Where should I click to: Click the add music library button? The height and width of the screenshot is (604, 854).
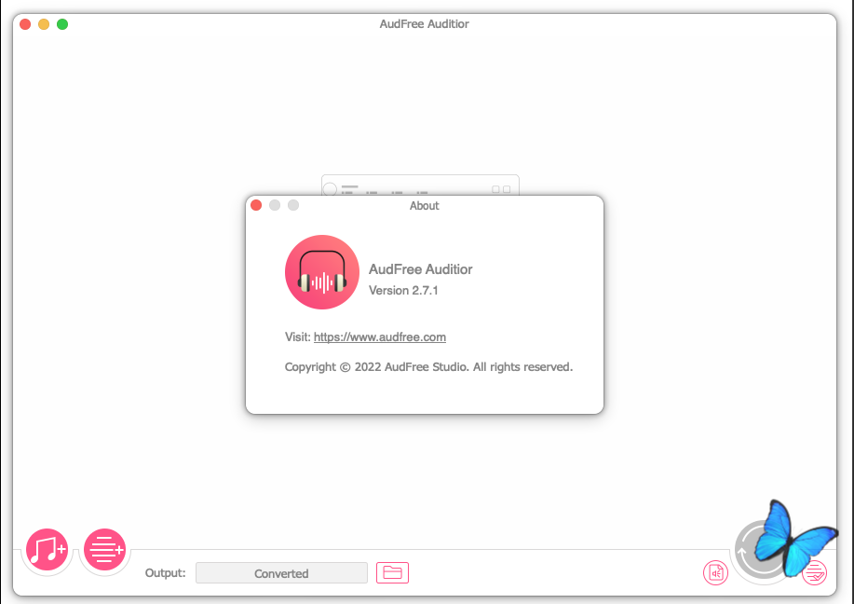tap(47, 551)
